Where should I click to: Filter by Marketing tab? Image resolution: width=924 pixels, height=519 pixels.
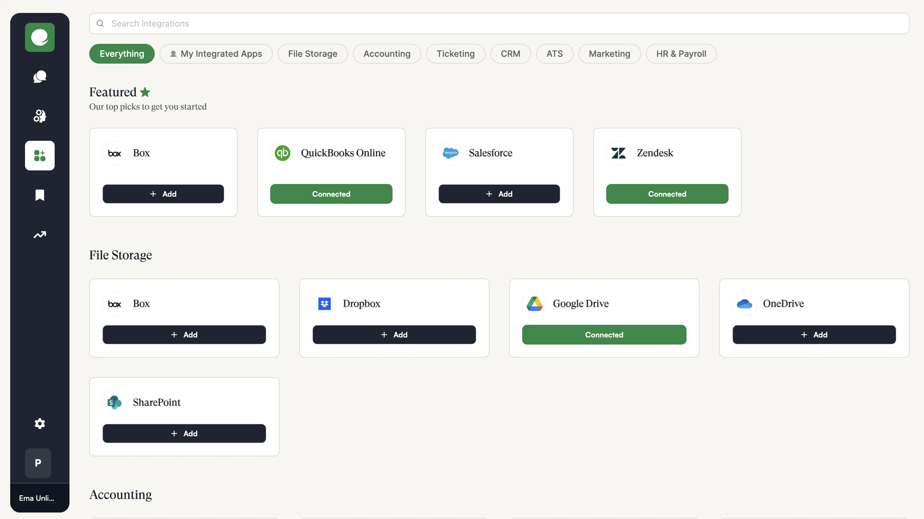point(609,54)
